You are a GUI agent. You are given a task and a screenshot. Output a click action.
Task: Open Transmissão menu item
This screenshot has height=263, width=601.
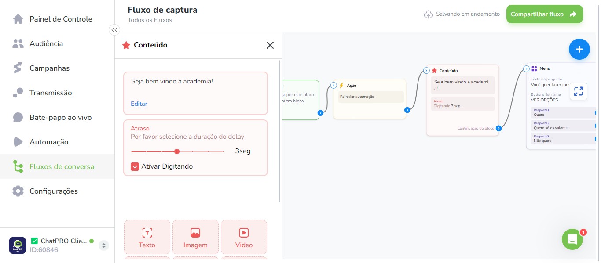(57, 93)
